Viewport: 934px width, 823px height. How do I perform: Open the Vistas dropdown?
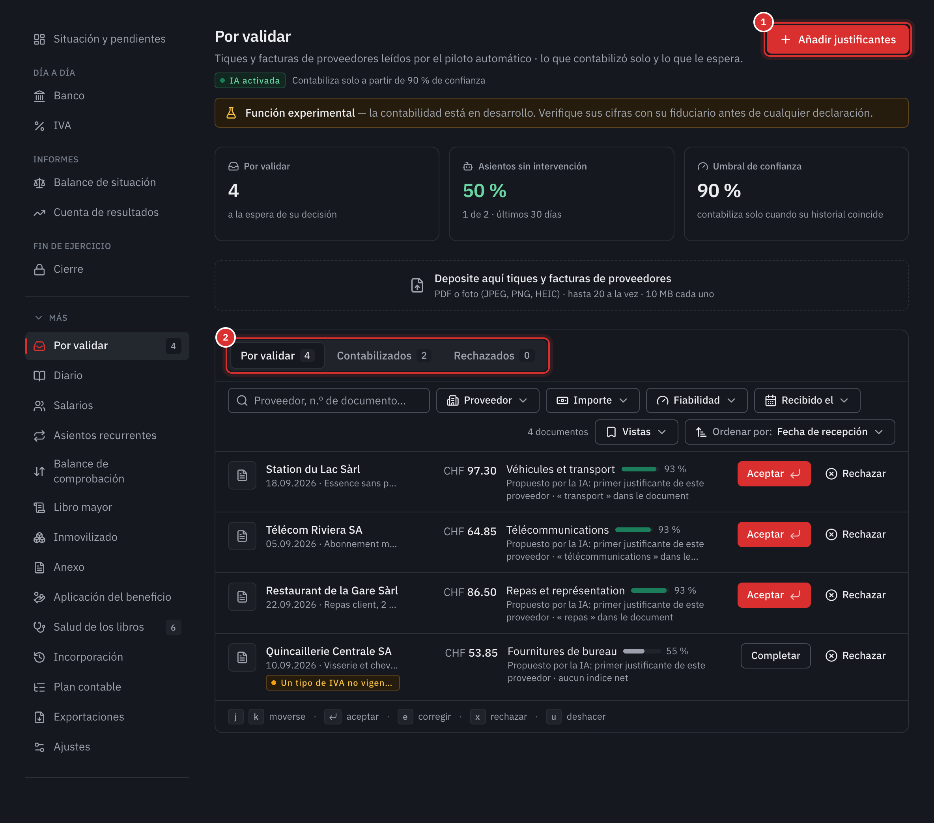[636, 432]
